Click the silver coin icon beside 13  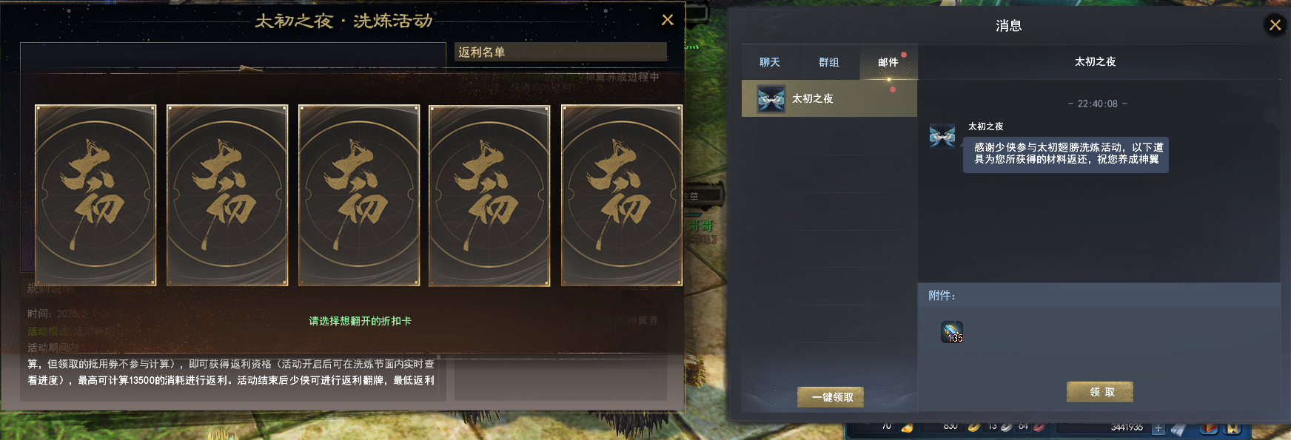1007,427
